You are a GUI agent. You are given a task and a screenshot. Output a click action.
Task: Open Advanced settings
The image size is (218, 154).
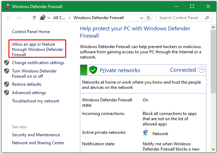tap(29, 93)
